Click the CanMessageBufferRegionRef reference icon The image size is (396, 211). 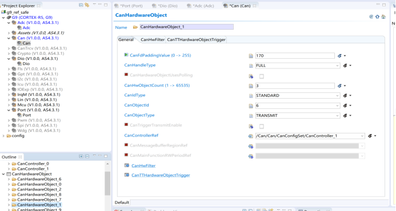[250, 146]
